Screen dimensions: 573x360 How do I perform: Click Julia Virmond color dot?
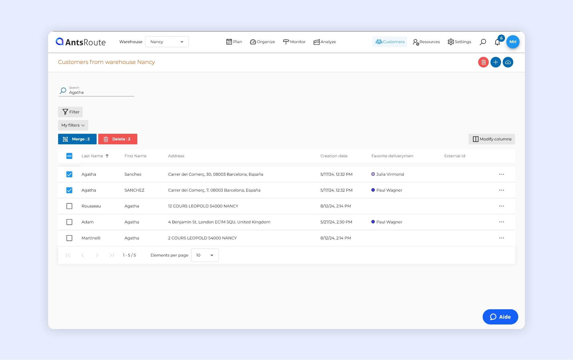coord(373,174)
